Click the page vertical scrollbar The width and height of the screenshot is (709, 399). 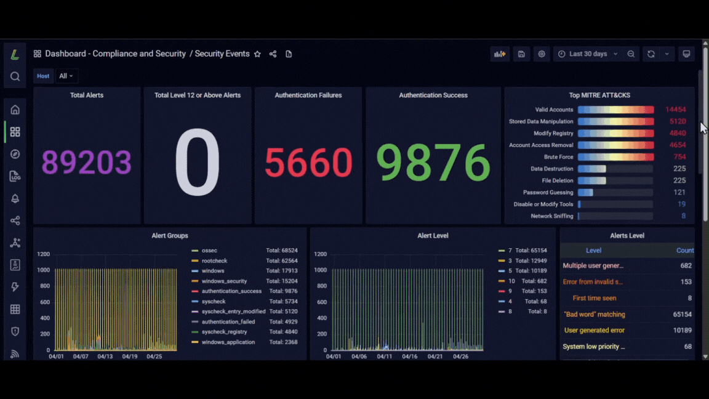pyautogui.click(x=705, y=199)
